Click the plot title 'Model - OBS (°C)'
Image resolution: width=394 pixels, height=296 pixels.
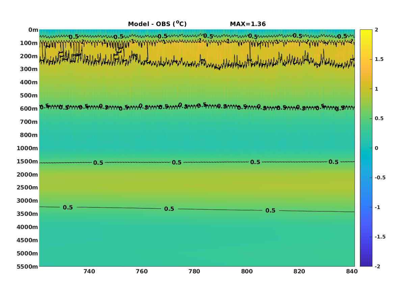pyautogui.click(x=157, y=24)
